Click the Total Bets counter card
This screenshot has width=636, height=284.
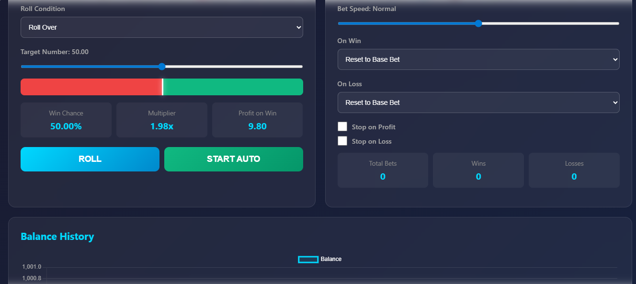point(383,170)
